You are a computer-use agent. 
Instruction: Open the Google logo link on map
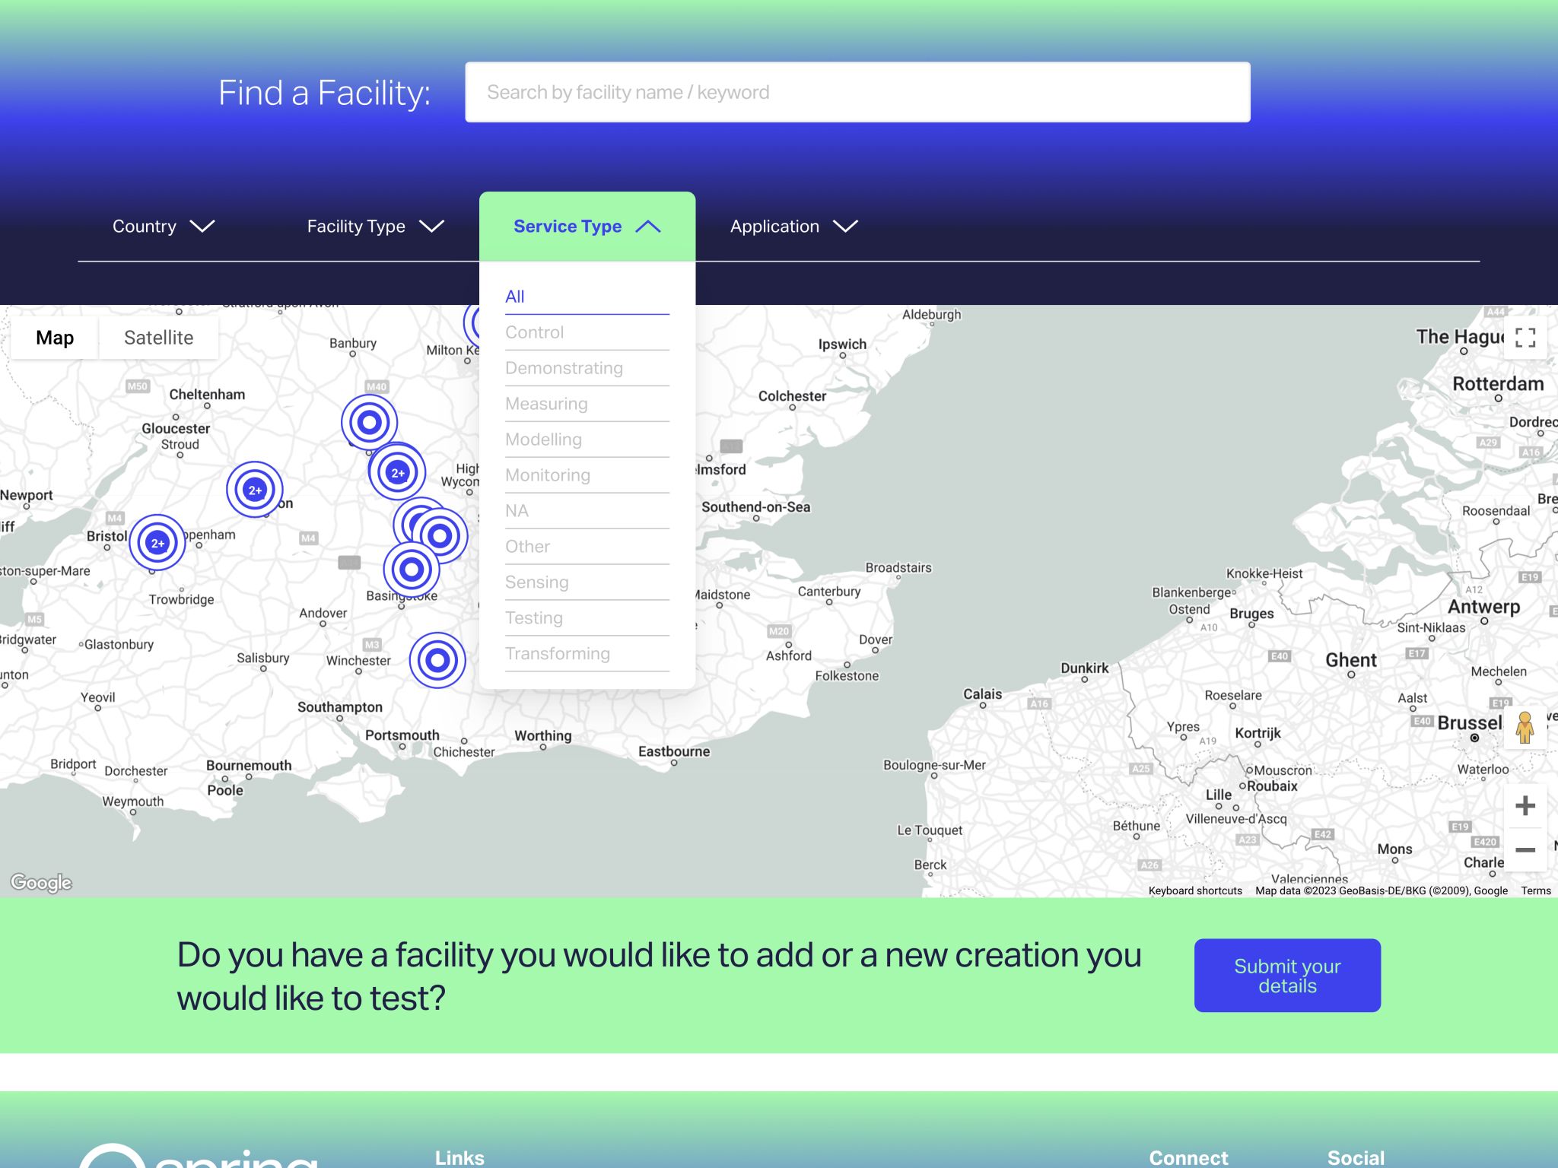pos(41,882)
